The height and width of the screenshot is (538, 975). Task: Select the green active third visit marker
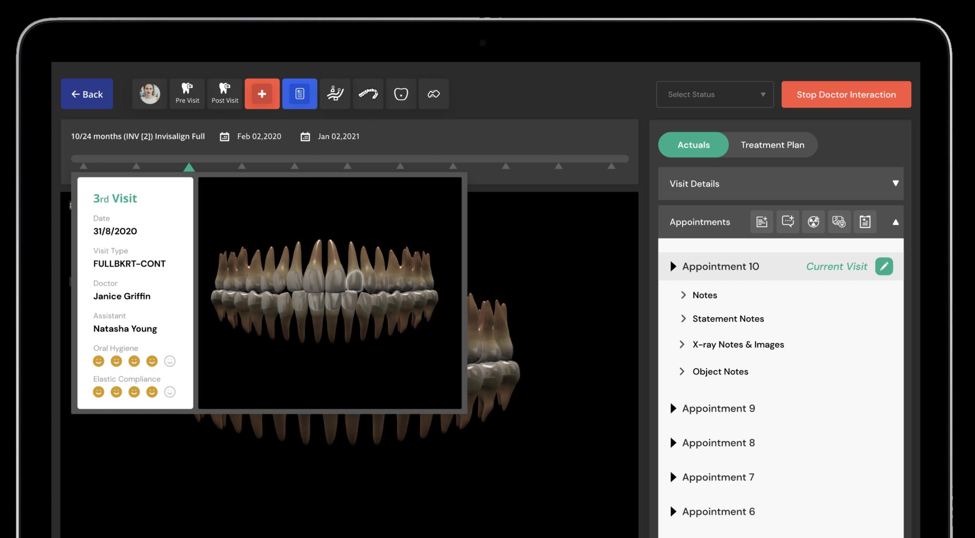(189, 167)
